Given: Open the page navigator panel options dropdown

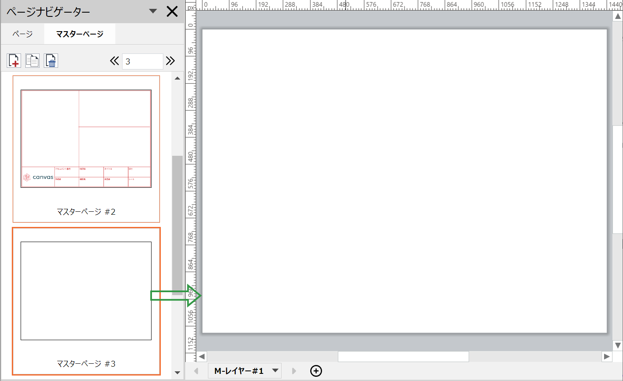Looking at the screenshot, I should (153, 11).
